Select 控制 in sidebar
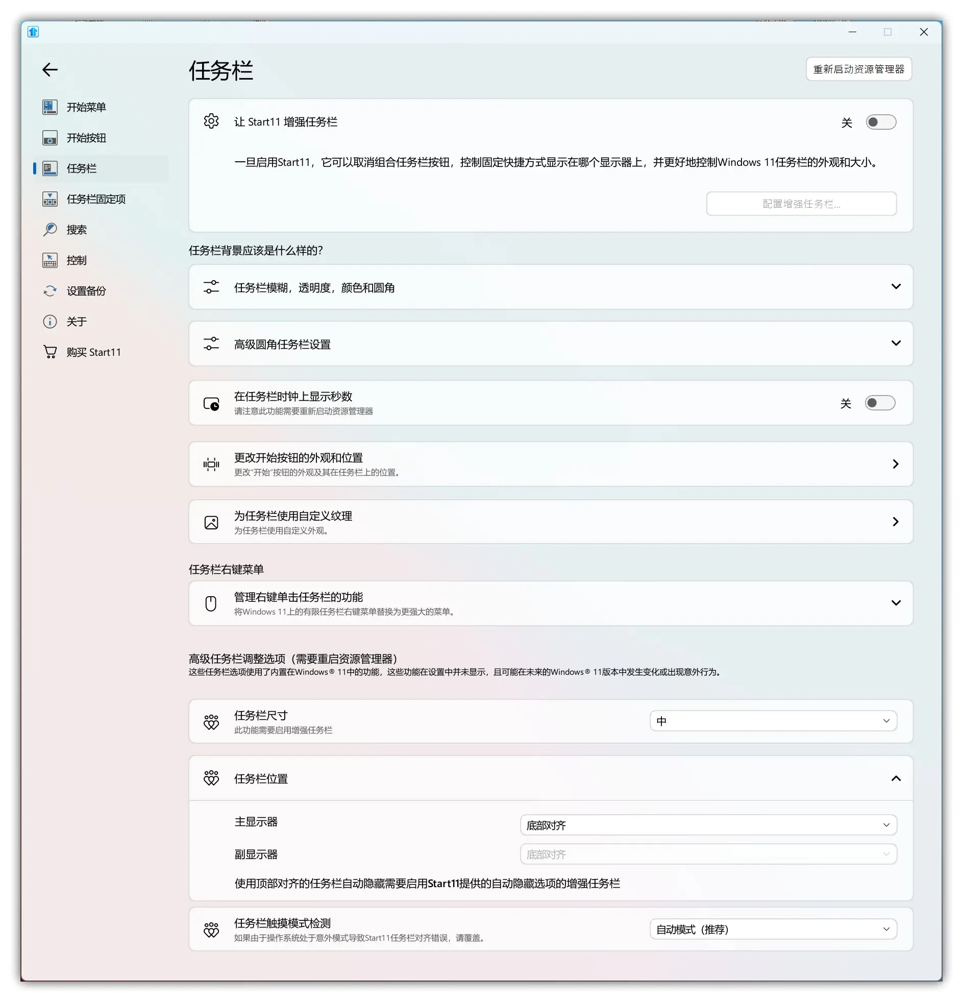Viewport: 963px width, 1002px height. tap(101, 260)
